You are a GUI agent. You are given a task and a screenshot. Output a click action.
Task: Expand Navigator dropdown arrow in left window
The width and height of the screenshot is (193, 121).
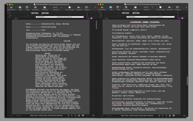click(x=89, y=7)
